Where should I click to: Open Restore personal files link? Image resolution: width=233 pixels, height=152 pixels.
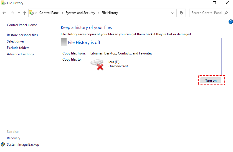click(22, 35)
